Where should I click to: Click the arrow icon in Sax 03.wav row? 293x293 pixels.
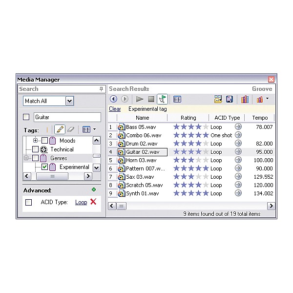tap(238, 176)
